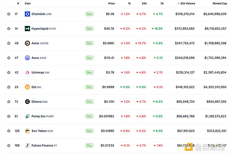Click the Hyperliquid coin logo icon
Viewport: 229px width, 155px height.
pyautogui.click(x=27, y=29)
